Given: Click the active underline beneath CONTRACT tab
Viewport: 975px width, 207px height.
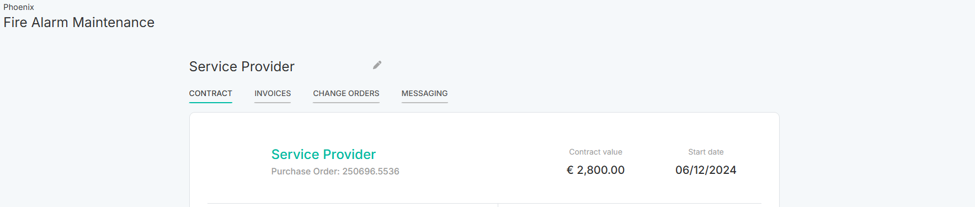Looking at the screenshot, I should pos(210,102).
